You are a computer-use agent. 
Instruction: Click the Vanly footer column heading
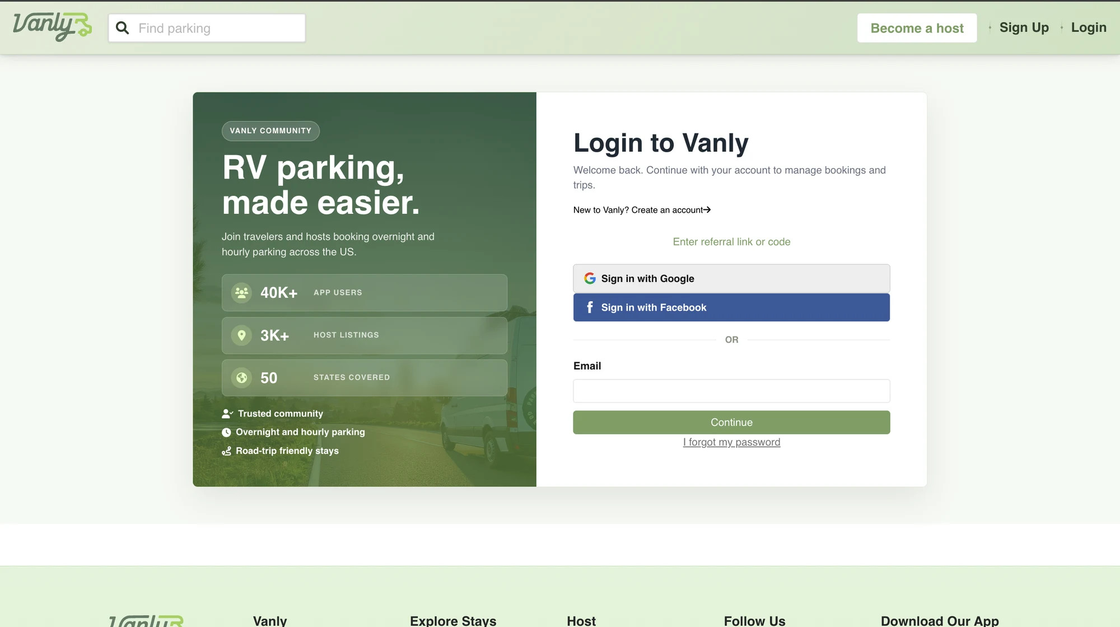click(270, 621)
